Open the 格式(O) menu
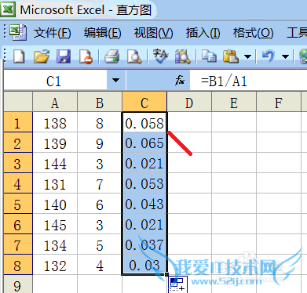The height and width of the screenshot is (293, 307). click(253, 33)
